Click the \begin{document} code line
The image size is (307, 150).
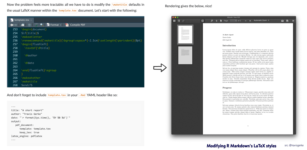[x=34, y=29]
